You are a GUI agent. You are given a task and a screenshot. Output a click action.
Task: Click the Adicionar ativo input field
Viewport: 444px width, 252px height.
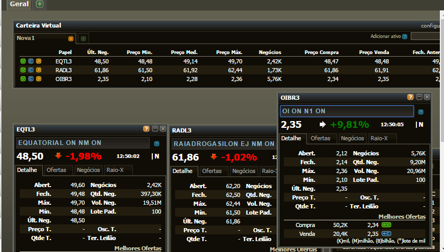(425, 36)
